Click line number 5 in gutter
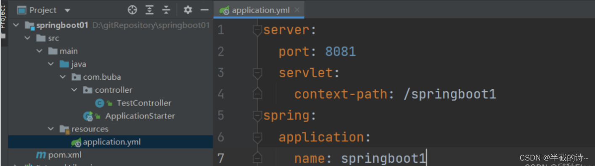 click(221, 116)
